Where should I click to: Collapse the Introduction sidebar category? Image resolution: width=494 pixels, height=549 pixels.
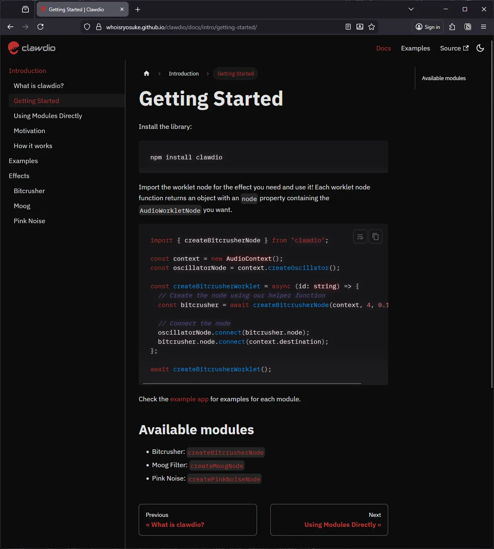coord(27,71)
